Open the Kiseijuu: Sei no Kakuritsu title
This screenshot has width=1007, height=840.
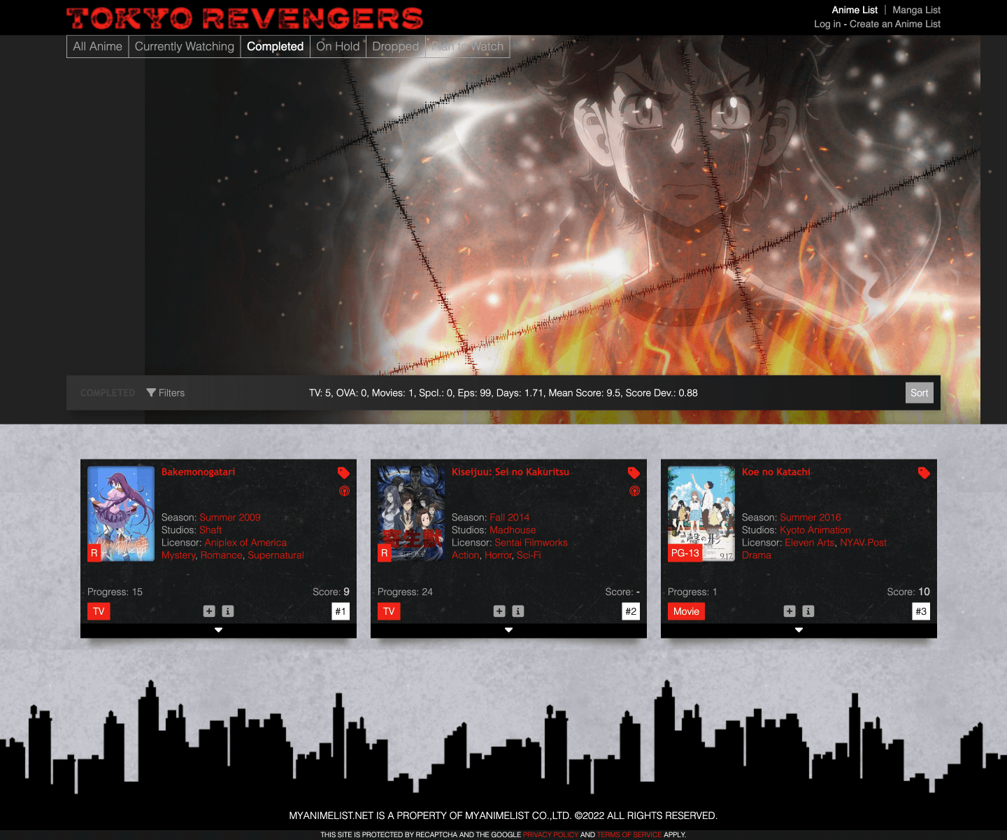click(510, 472)
